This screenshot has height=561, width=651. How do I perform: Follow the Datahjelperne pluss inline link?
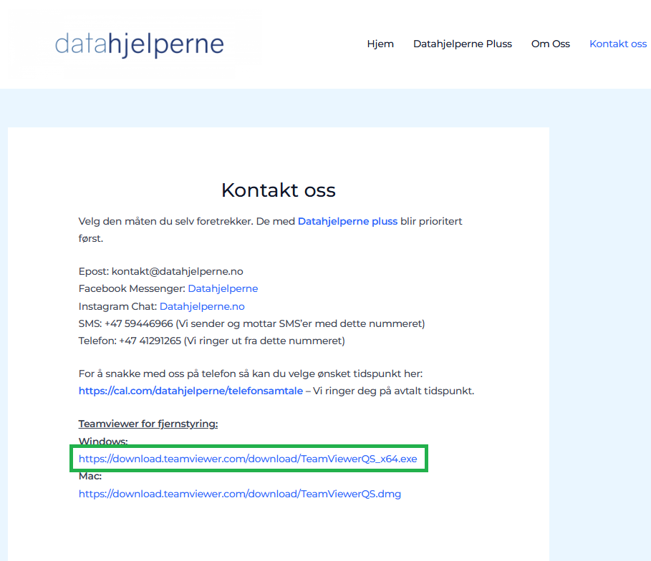[347, 221]
